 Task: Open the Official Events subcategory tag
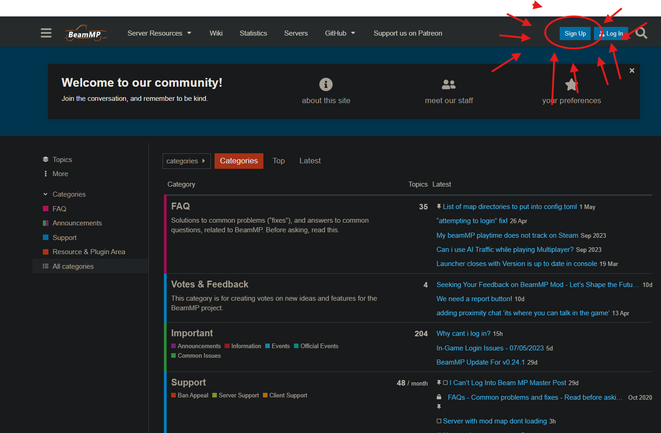316,346
